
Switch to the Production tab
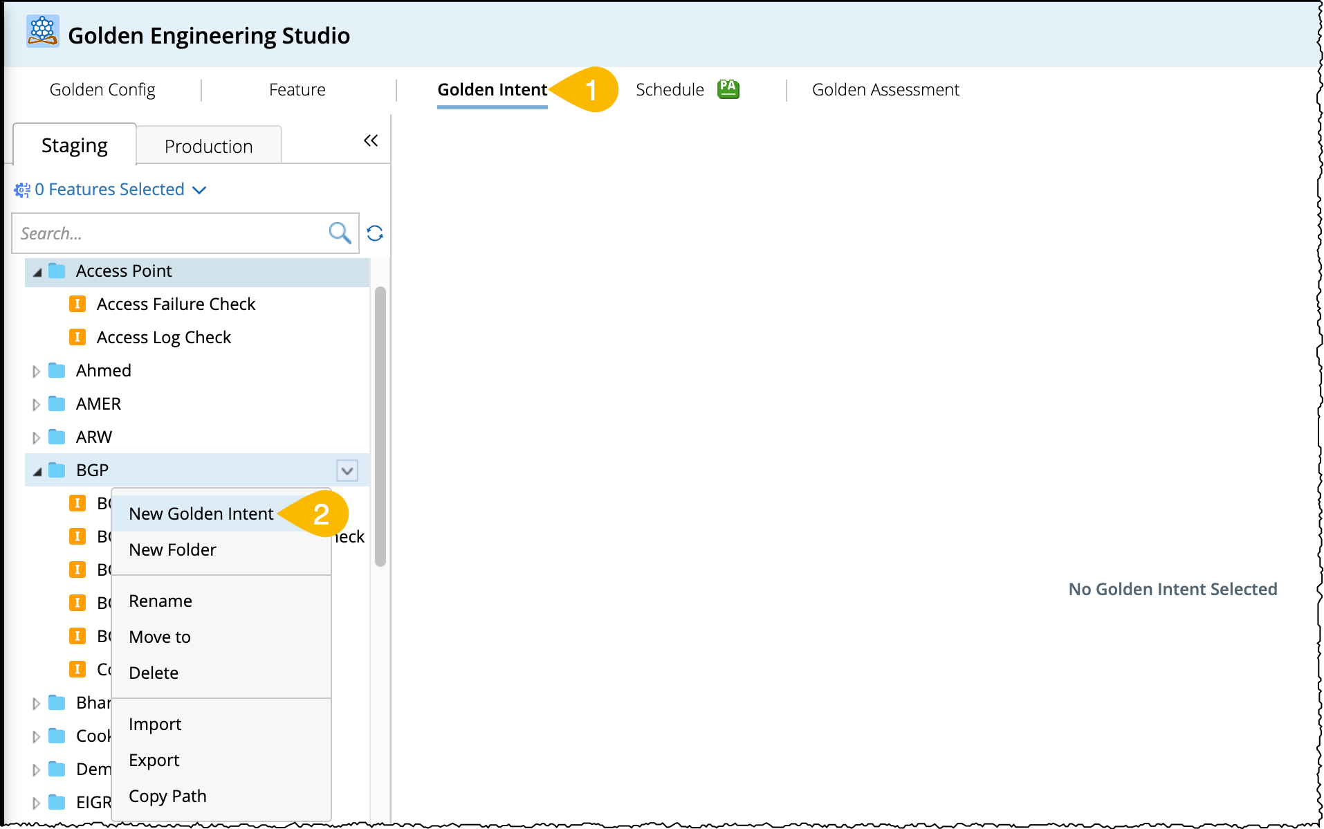click(208, 147)
